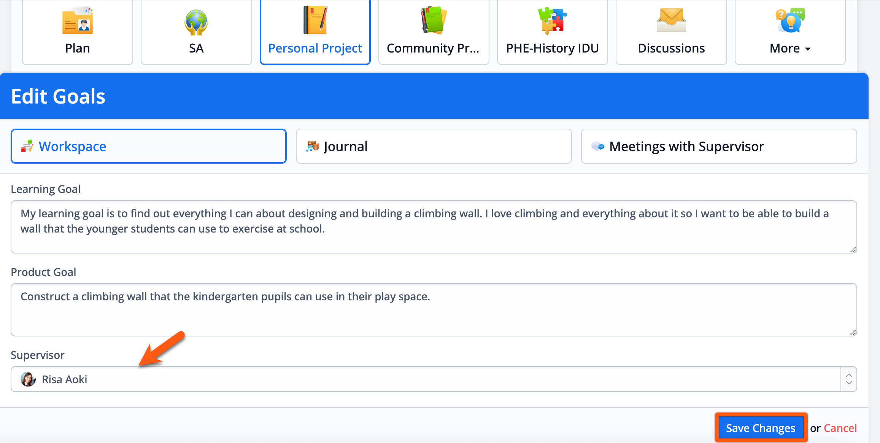Save the goal changes
Screen dimensions: 880x443
pos(761,428)
